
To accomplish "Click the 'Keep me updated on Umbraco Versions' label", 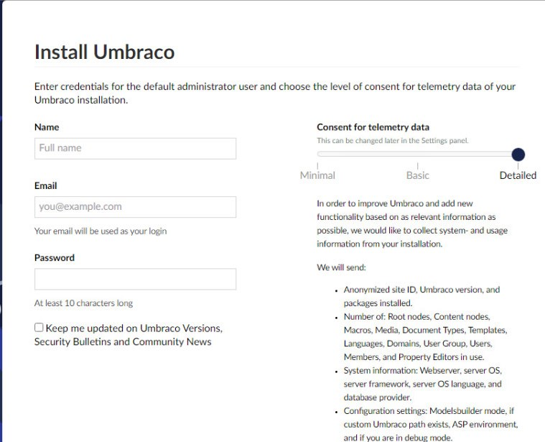I will pyautogui.click(x=129, y=335).
